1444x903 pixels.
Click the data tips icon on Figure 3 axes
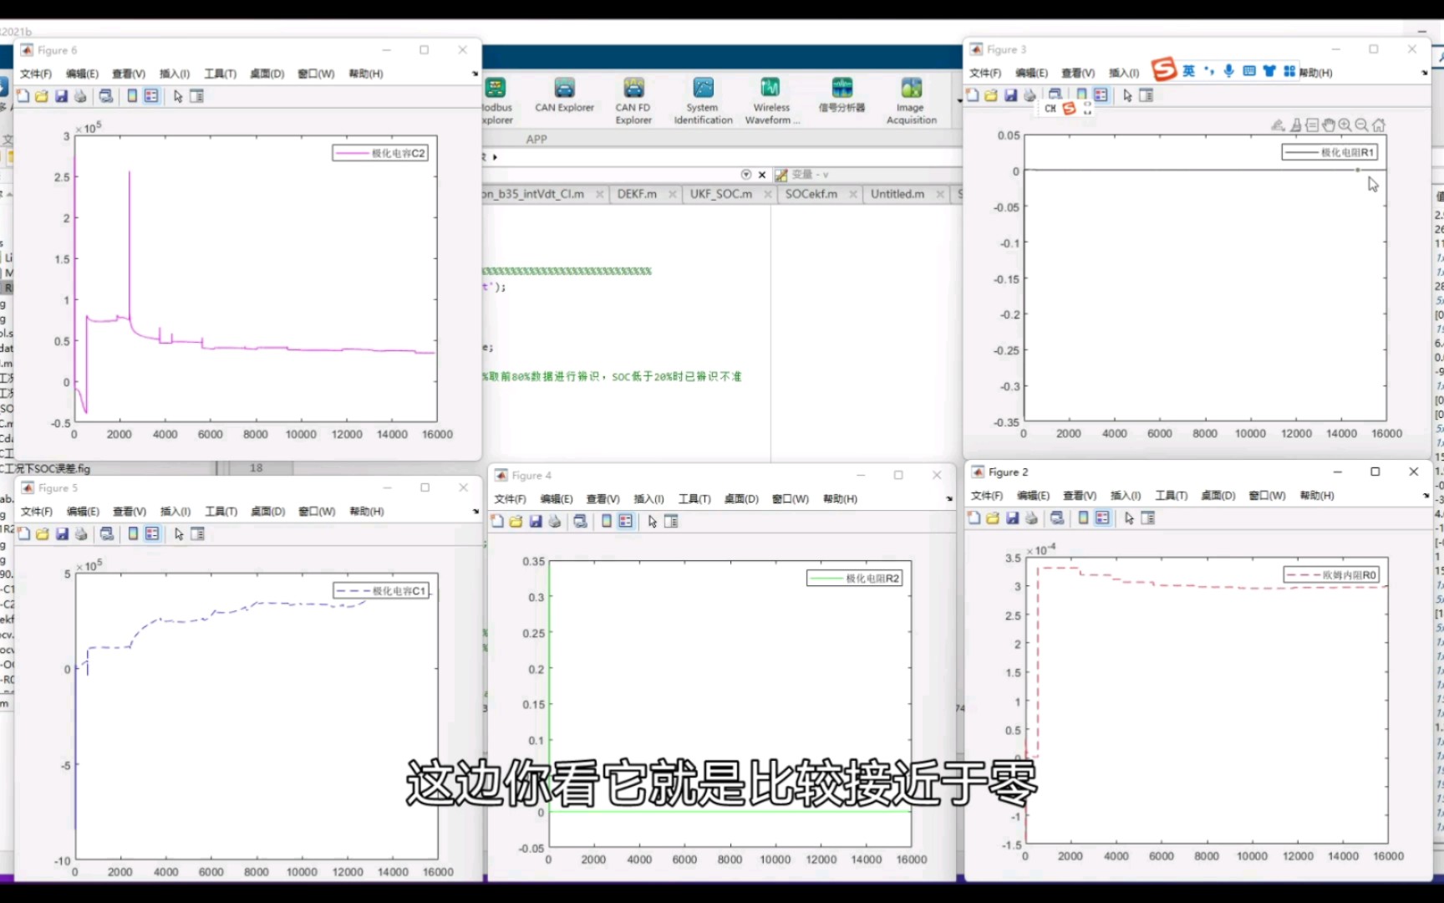(1312, 125)
